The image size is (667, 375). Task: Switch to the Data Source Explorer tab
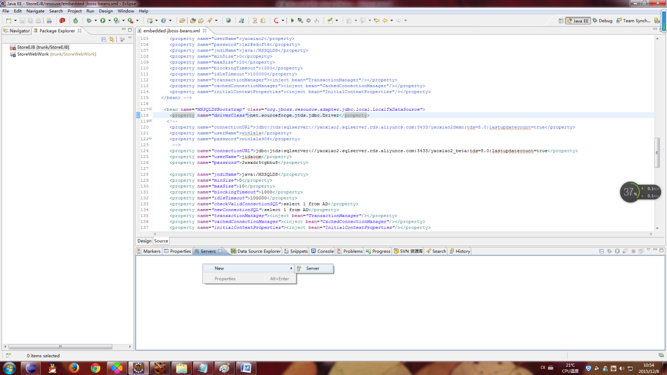(x=255, y=251)
